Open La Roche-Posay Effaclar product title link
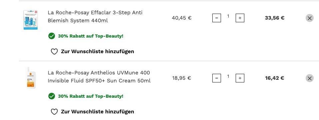The height and width of the screenshot is (120, 319). [x=95, y=16]
